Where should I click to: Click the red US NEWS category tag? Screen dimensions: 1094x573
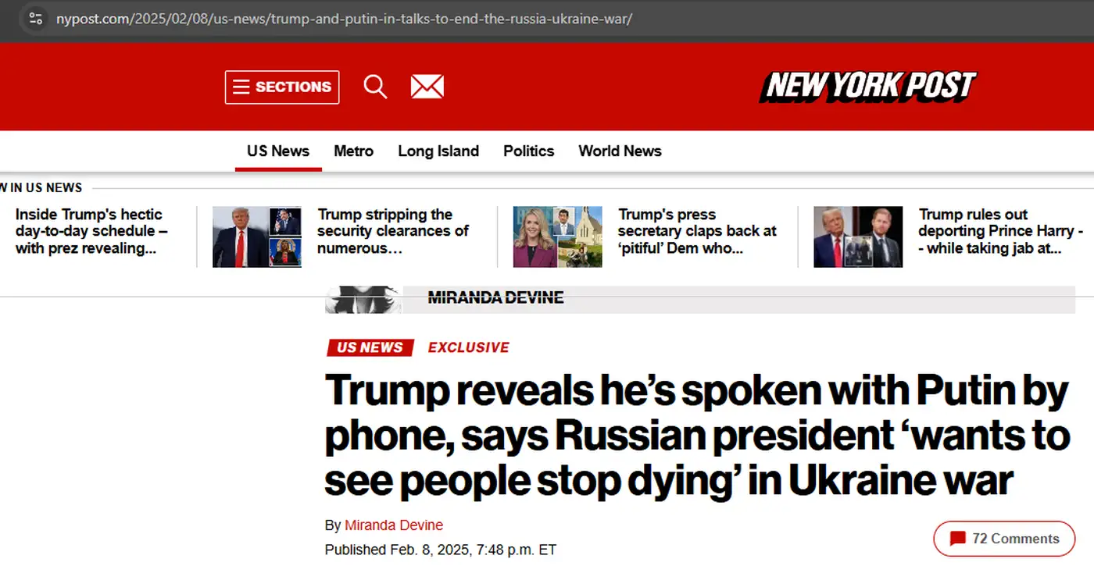pos(370,347)
